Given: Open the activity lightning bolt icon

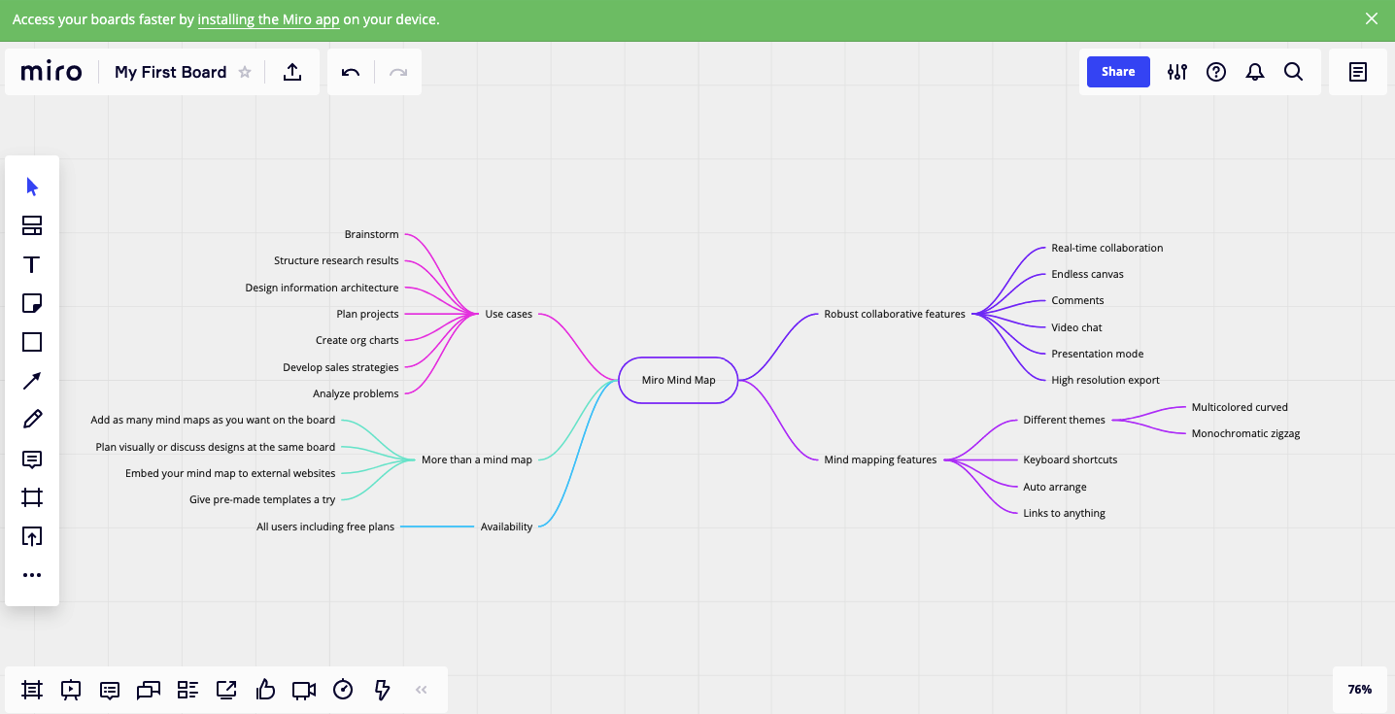Looking at the screenshot, I should 382,690.
